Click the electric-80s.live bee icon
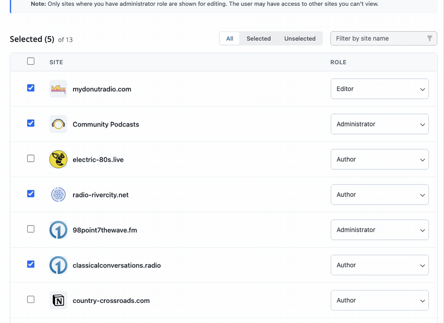 (x=58, y=159)
